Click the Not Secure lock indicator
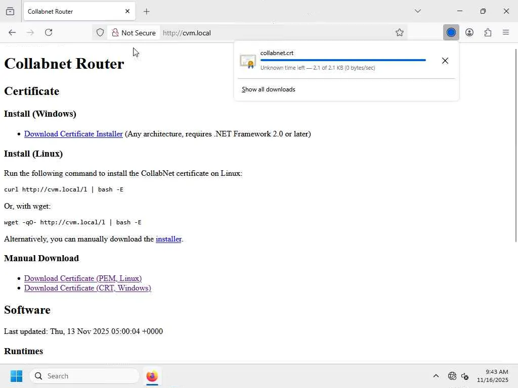 point(134,33)
